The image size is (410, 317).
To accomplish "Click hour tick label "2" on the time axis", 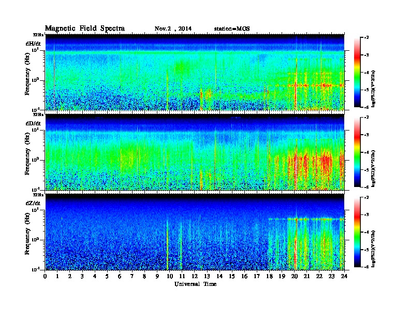I will click(x=70, y=276).
